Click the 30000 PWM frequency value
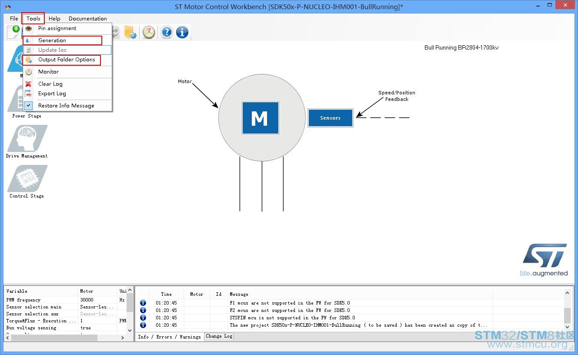The width and height of the screenshot is (578, 355). click(87, 300)
